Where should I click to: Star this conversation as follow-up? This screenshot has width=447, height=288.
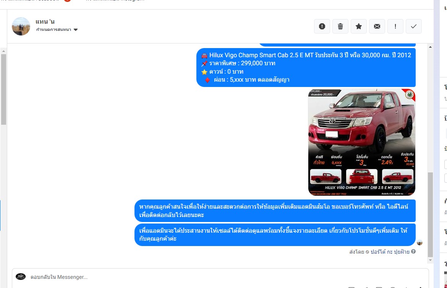click(359, 26)
